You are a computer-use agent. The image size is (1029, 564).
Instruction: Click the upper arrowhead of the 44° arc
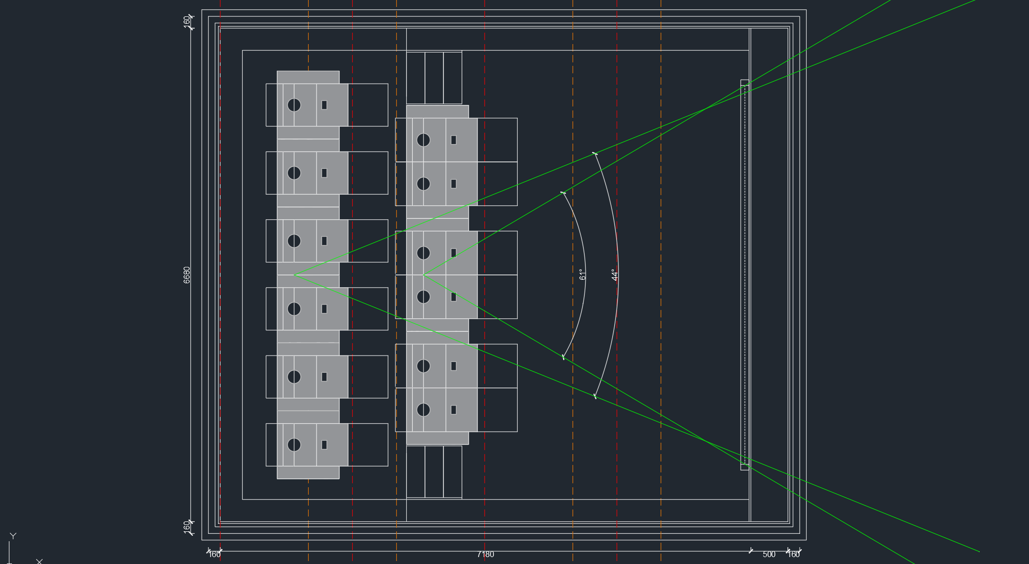point(595,154)
